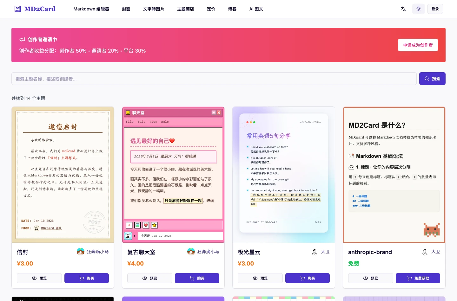457x301 pixels.
Task: Buy the 复古聊天室 theme
Action: (197, 278)
